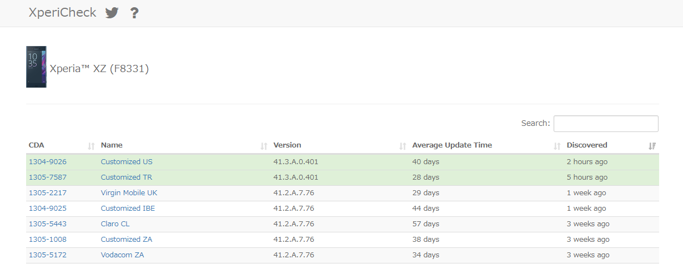Click the '2 hours ago' discovered cell
683x264 pixels.
point(587,162)
